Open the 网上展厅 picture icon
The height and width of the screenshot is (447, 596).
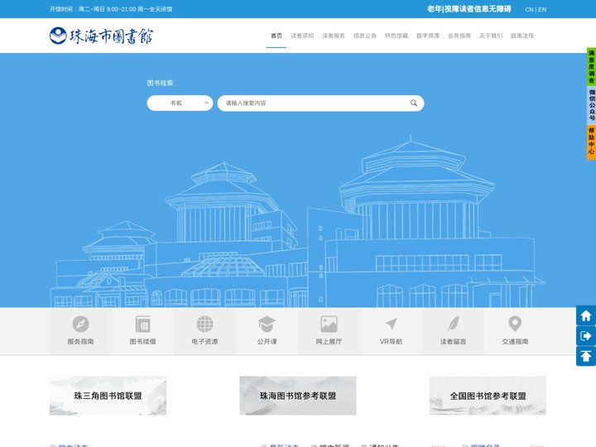pos(329,324)
